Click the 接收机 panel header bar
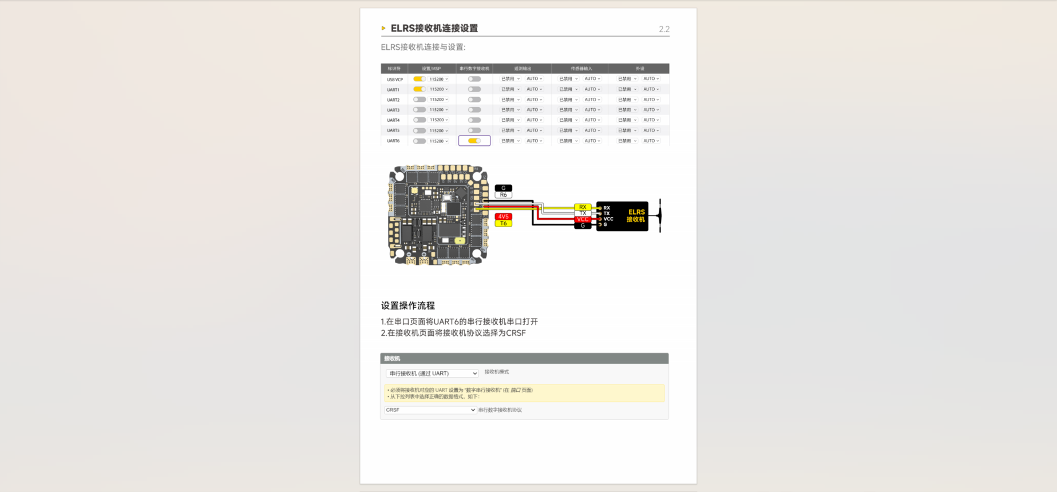Viewport: 1057px width, 492px height. [524, 359]
